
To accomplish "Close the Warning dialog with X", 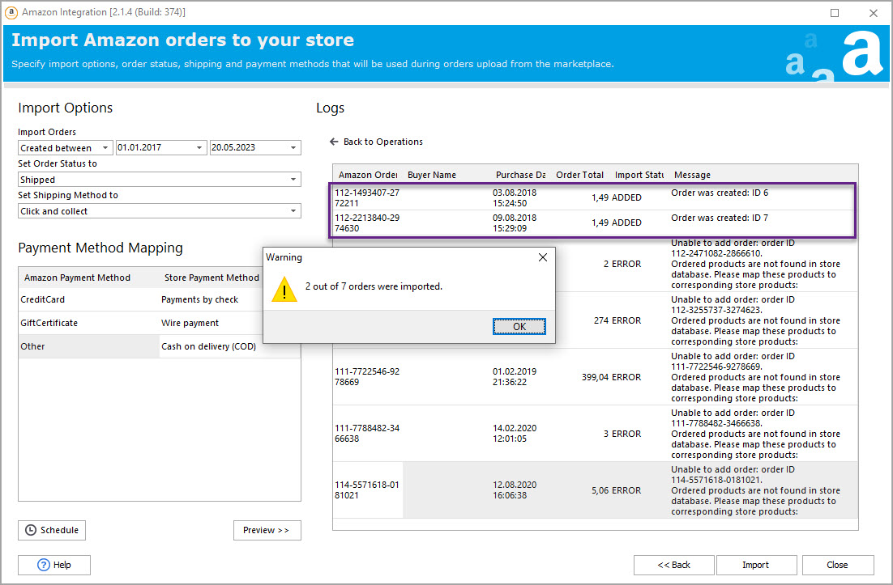I will pos(543,257).
